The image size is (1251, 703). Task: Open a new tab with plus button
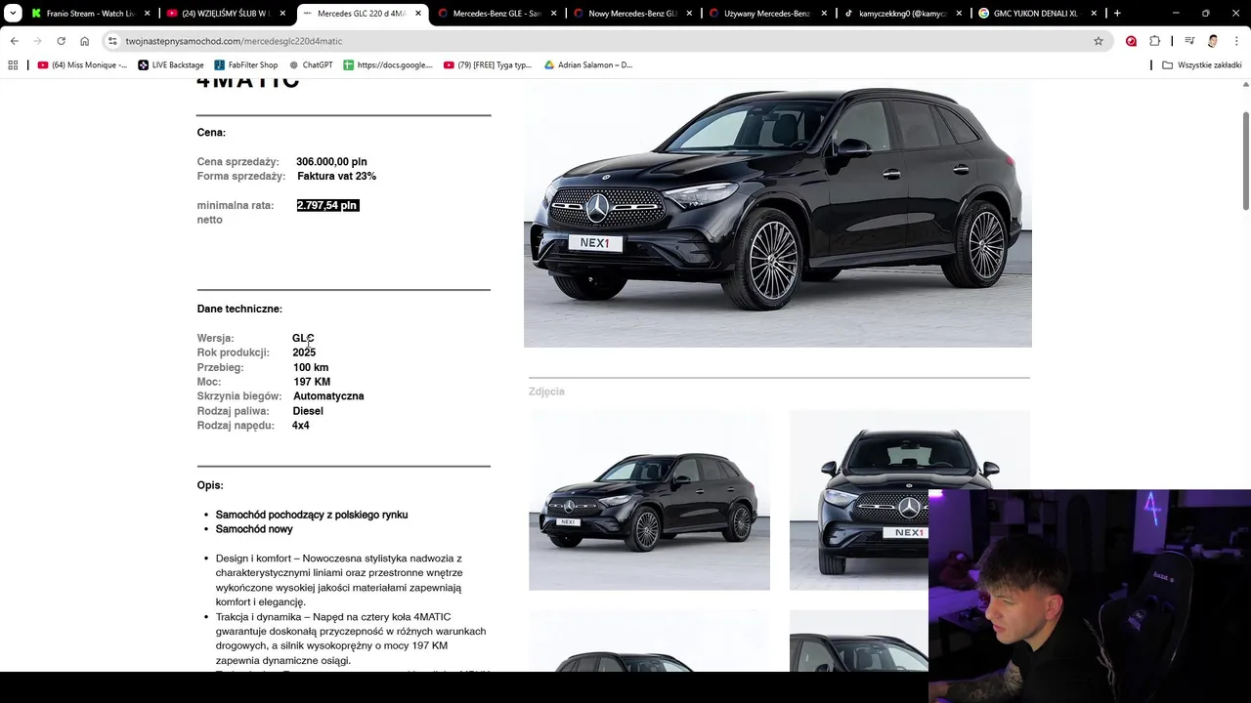(1117, 14)
